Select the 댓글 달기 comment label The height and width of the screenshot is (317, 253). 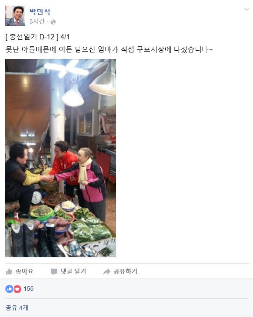pos(73,272)
